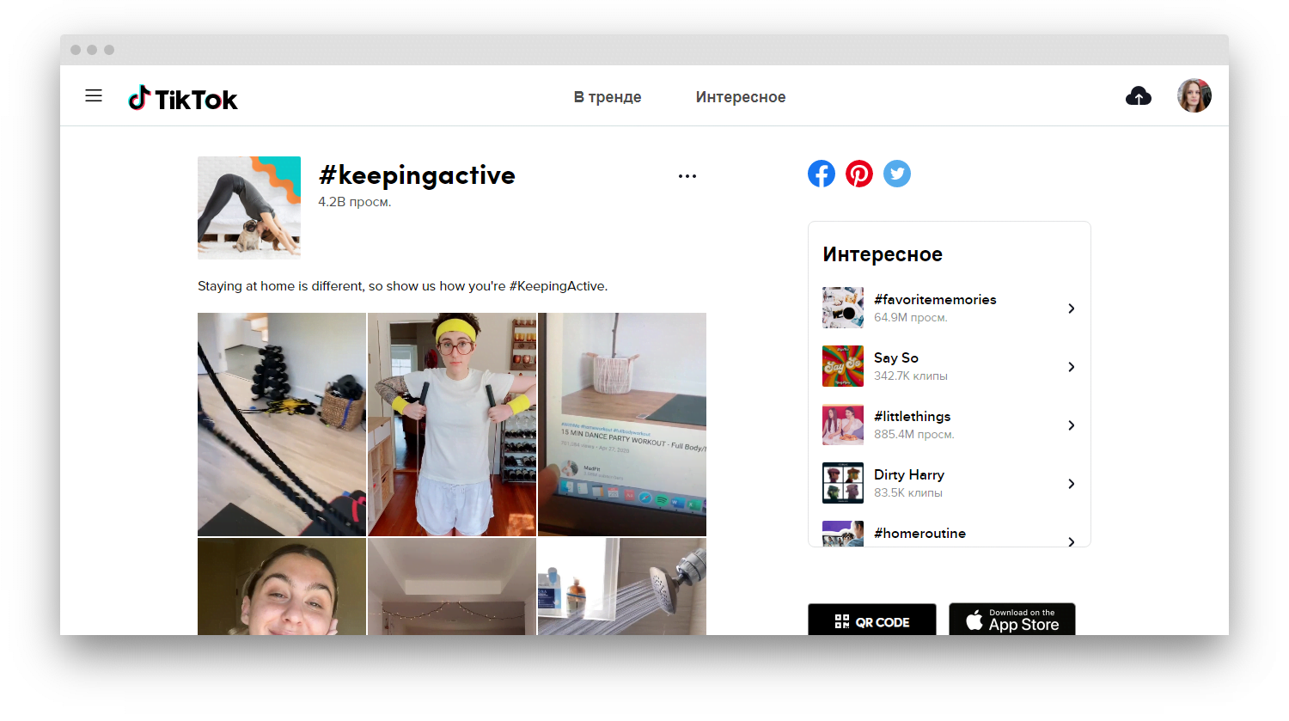Click the '64.9M просм.' label
Screen dimensions: 1289x721
(911, 317)
